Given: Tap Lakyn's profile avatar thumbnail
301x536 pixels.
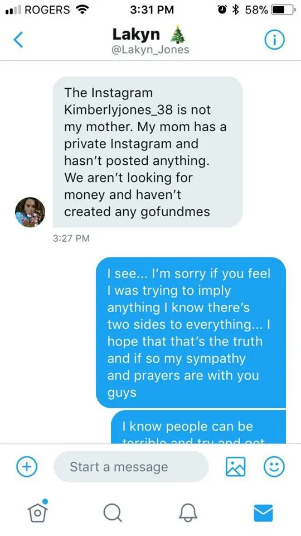Looking at the screenshot, I should tap(30, 212).
